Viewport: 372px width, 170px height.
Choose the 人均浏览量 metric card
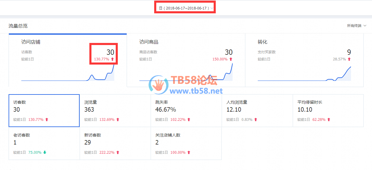(257, 110)
